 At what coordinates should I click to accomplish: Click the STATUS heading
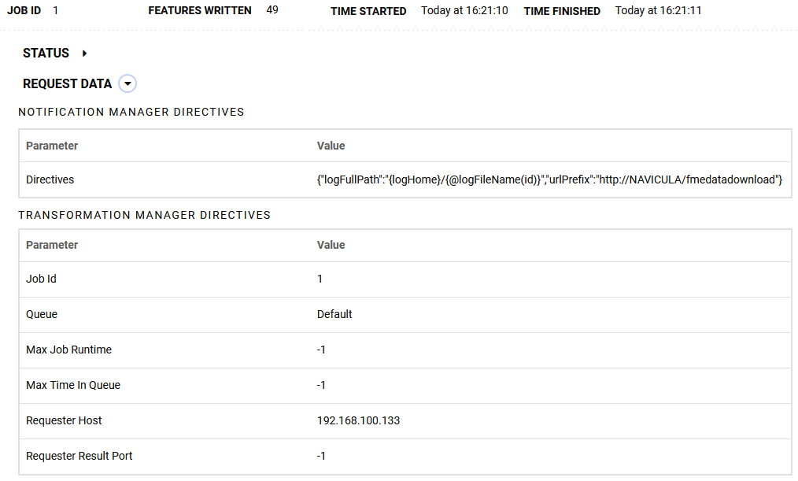pos(46,53)
